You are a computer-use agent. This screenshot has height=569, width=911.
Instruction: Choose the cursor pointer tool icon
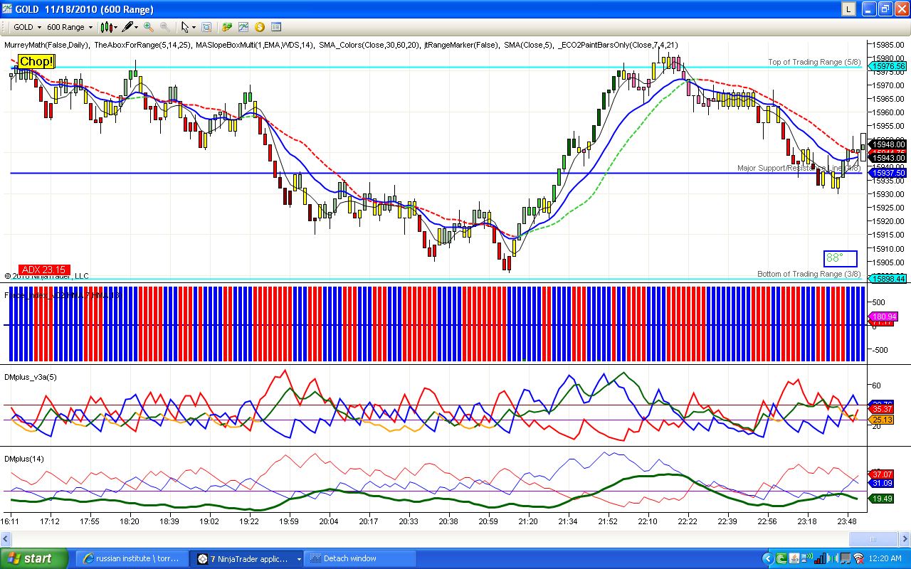coord(185,27)
